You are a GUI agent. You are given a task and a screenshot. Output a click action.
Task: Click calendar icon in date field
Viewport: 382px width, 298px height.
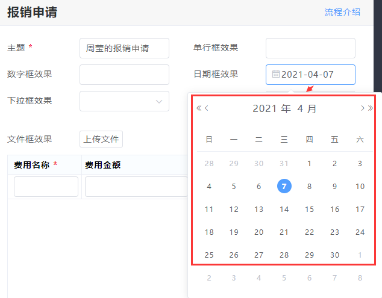point(276,75)
